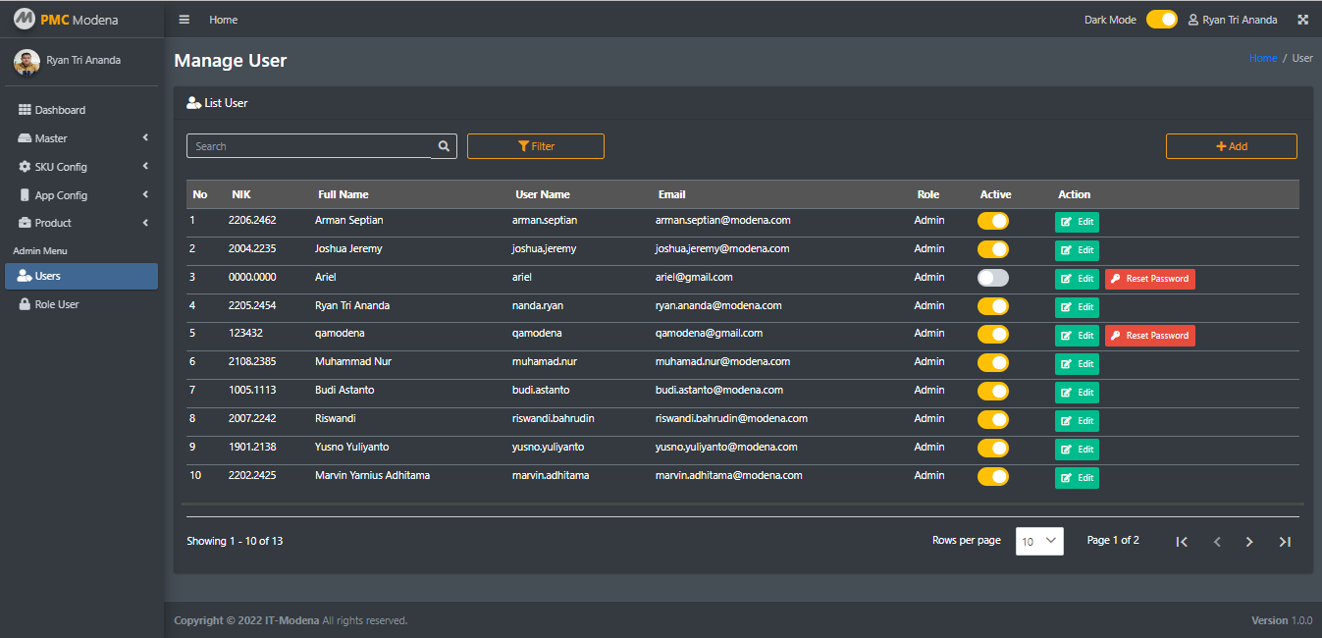Image resolution: width=1322 pixels, height=638 pixels.
Task: Expand the App Config sidebar menu
Action: pyautogui.click(x=81, y=195)
